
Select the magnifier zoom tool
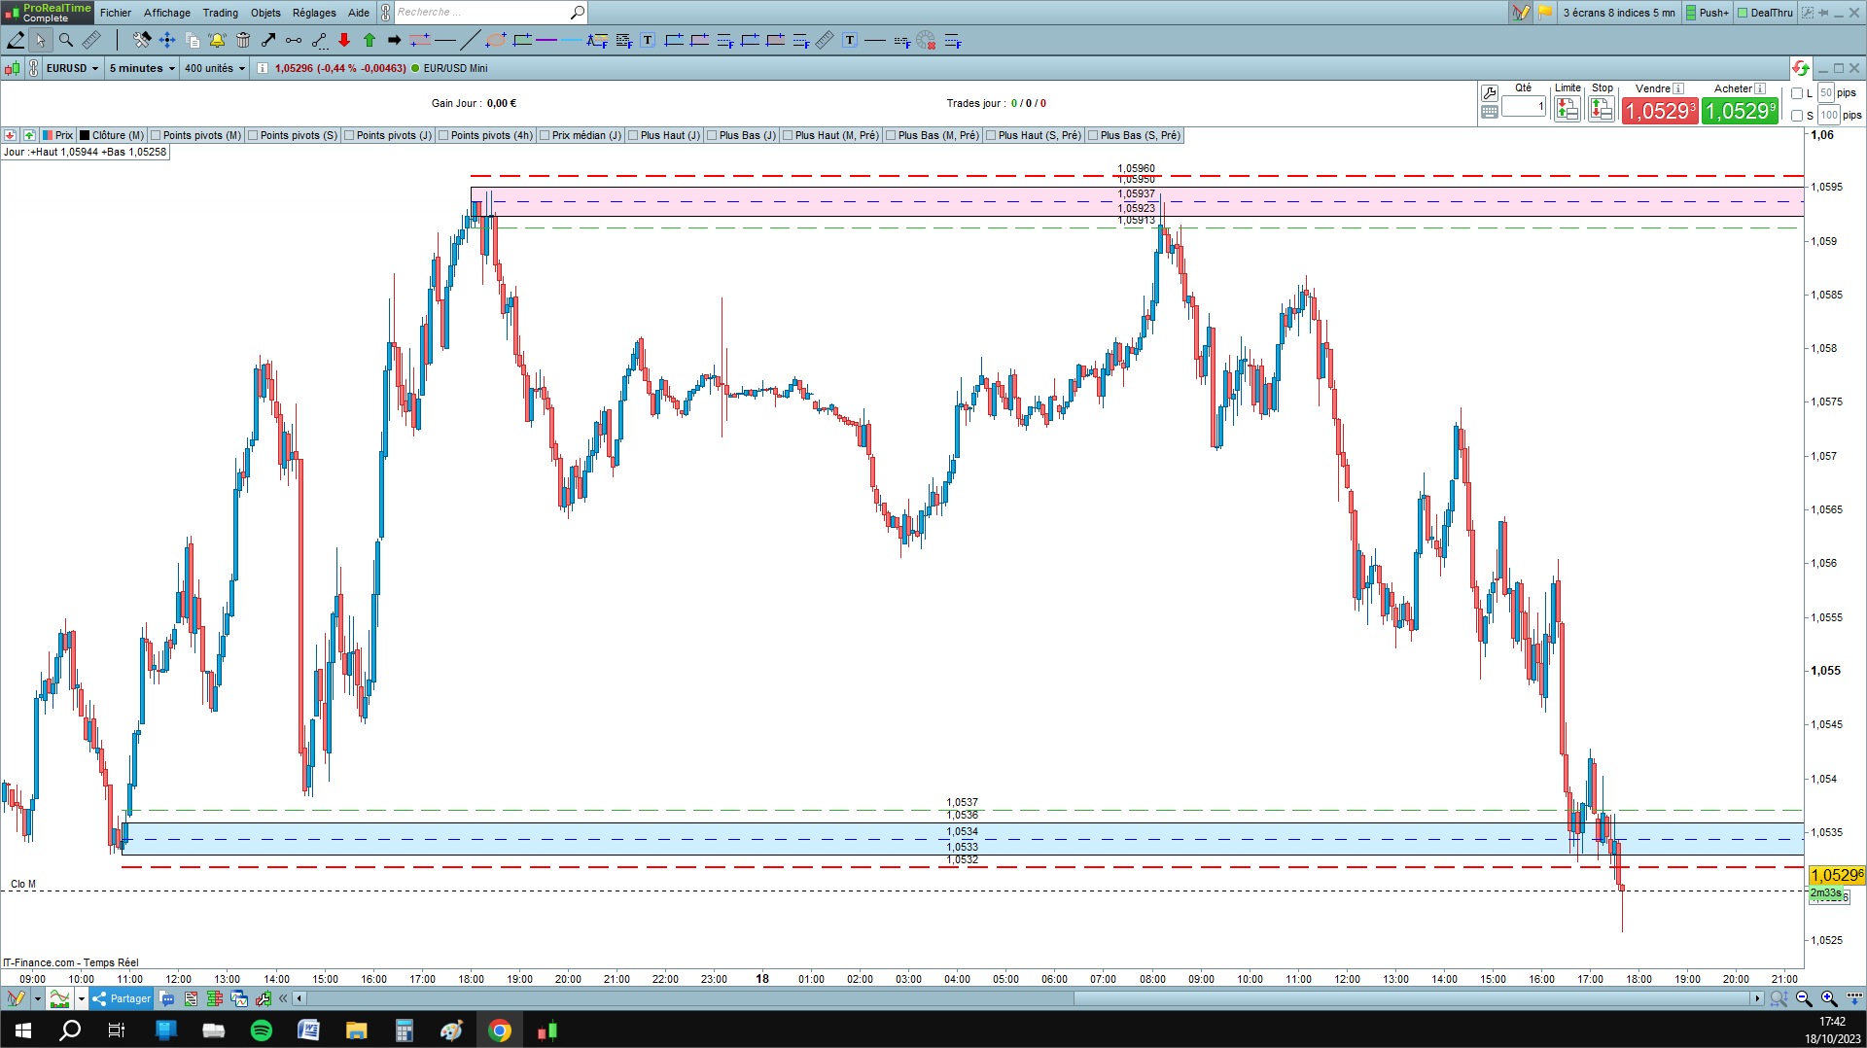pyautogui.click(x=66, y=40)
